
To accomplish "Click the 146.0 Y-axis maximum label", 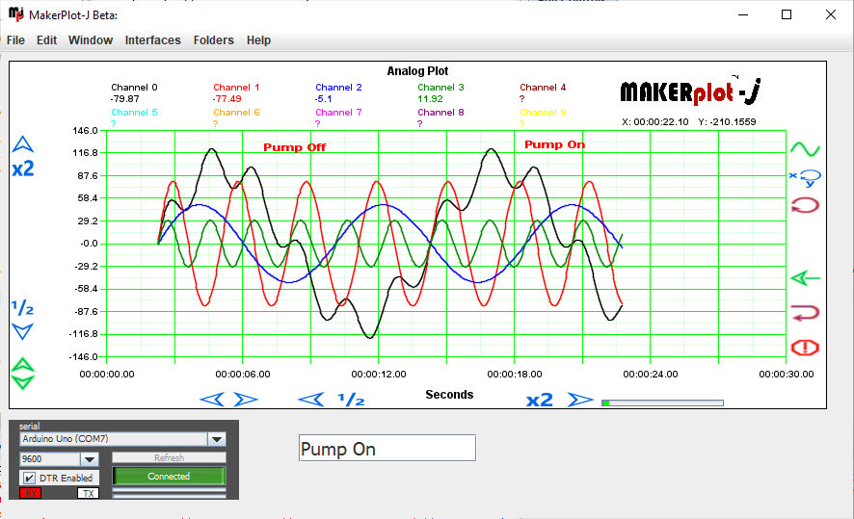I will (86, 131).
